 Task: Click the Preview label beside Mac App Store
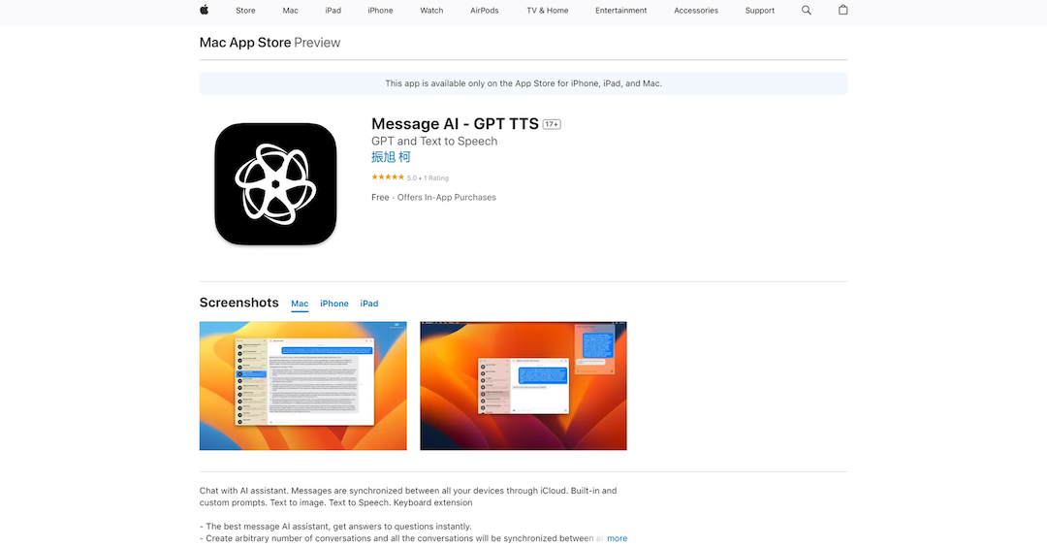pyautogui.click(x=317, y=43)
